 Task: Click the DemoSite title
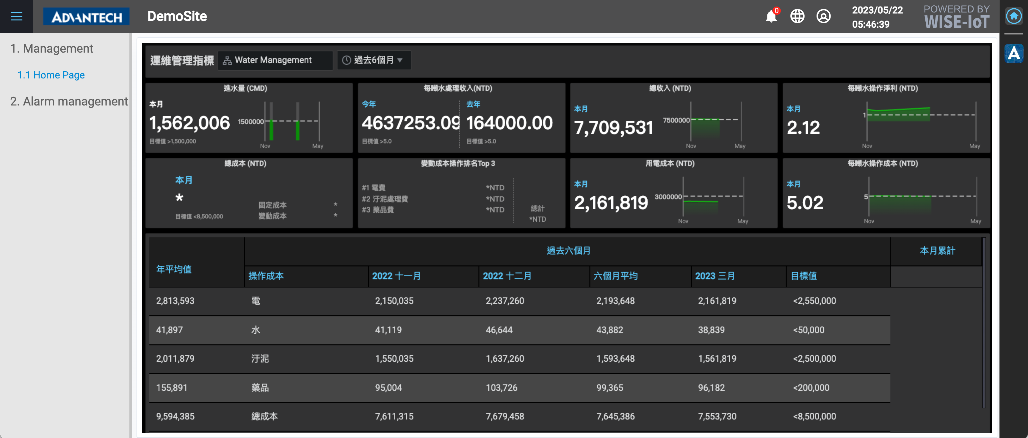click(177, 16)
